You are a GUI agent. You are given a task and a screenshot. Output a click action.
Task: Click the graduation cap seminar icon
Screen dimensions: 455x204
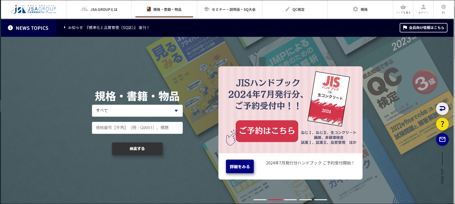pyautogui.click(x=207, y=9)
